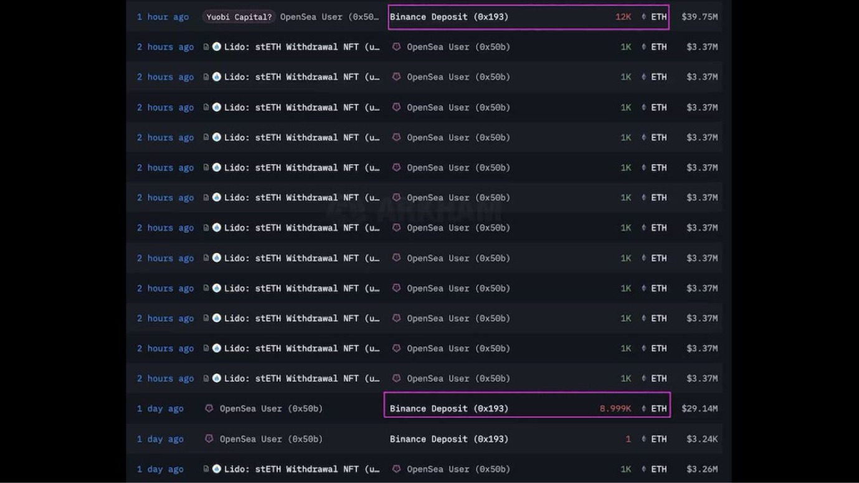Click the contract document icon in the $3.26M row

coord(206,469)
